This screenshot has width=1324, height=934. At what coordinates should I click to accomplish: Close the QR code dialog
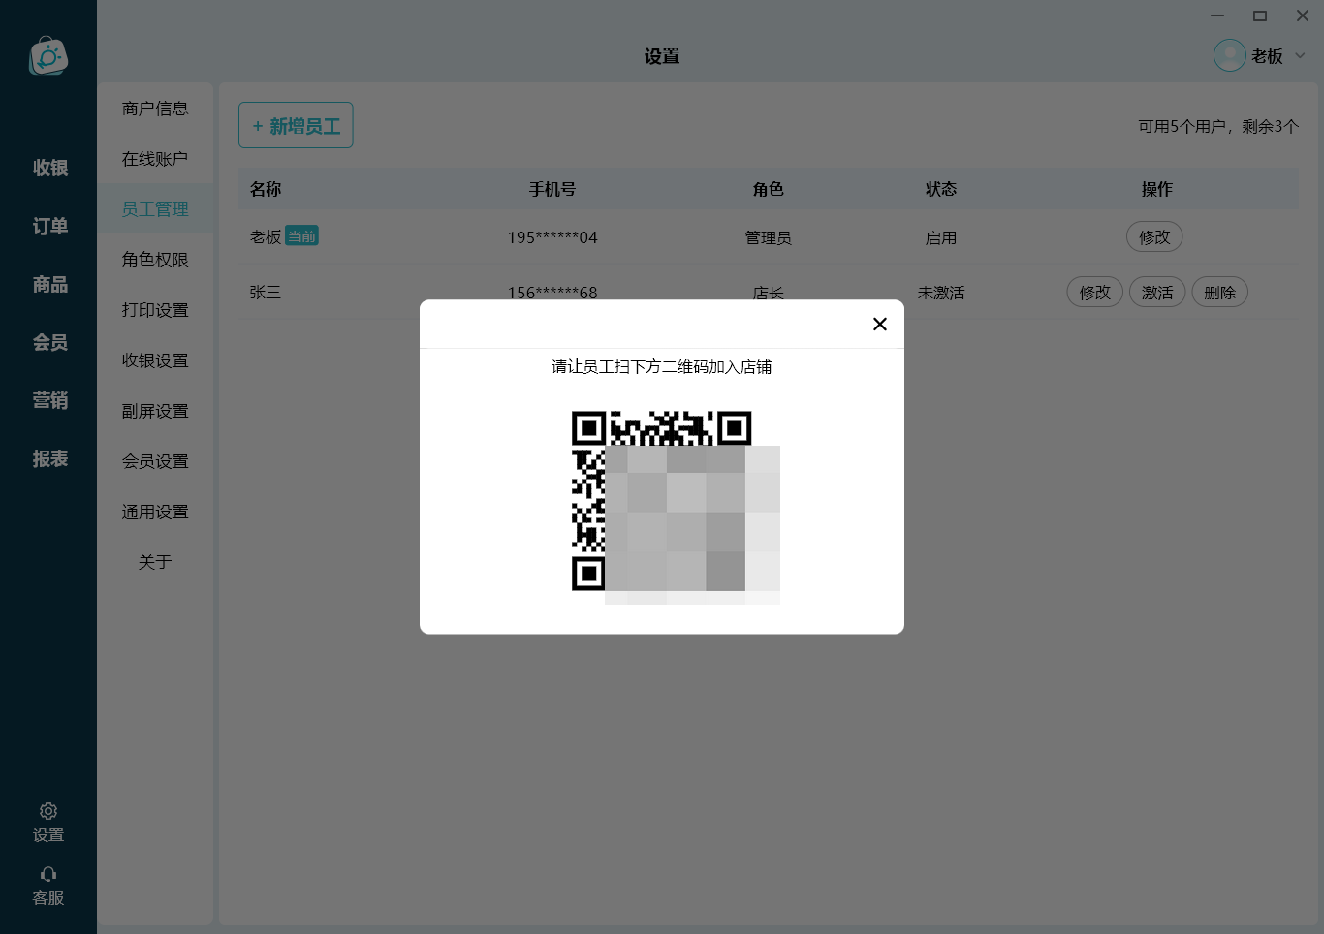879,324
